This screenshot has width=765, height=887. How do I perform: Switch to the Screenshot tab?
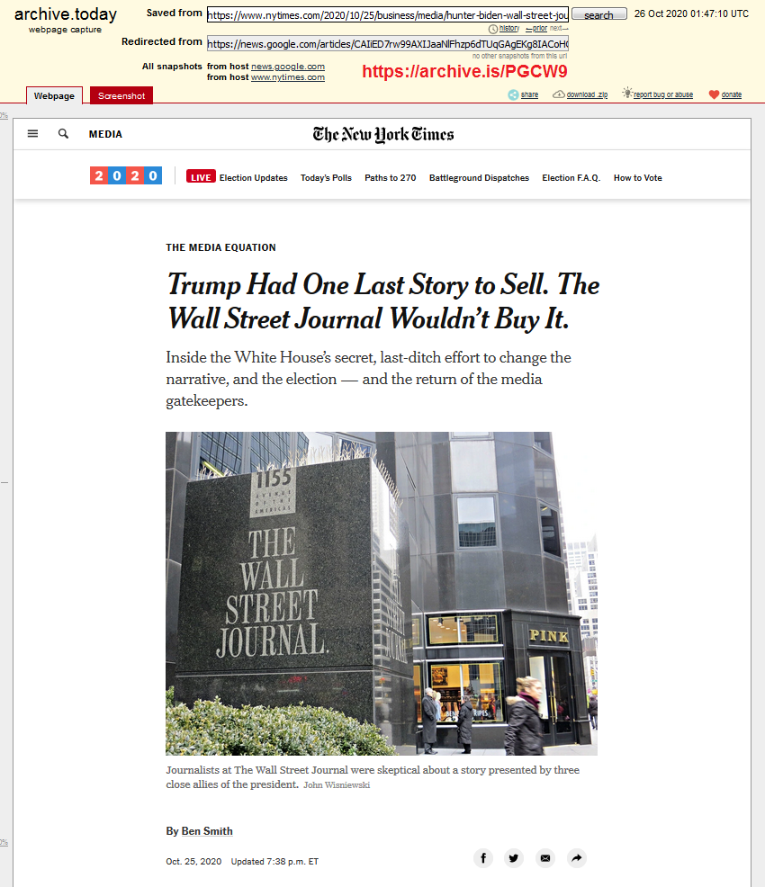(121, 95)
